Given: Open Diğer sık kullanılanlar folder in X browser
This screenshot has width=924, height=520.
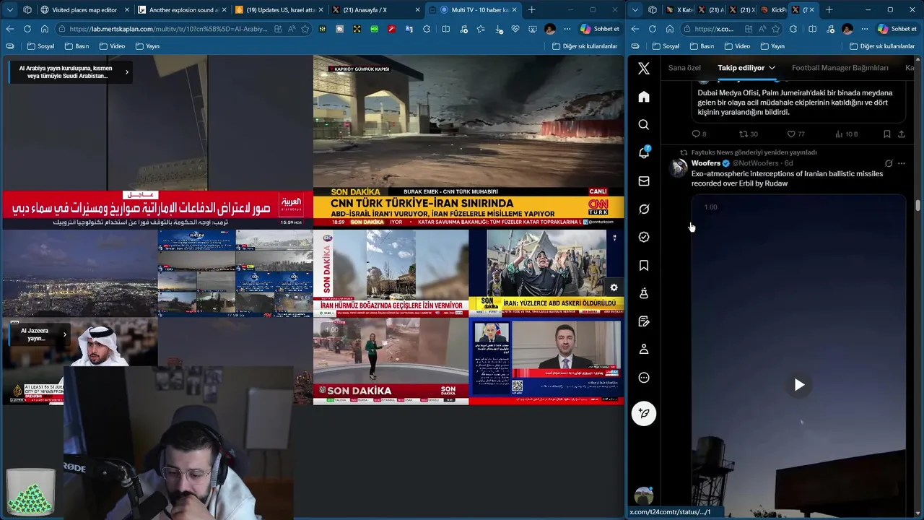Looking at the screenshot, I should [882, 46].
